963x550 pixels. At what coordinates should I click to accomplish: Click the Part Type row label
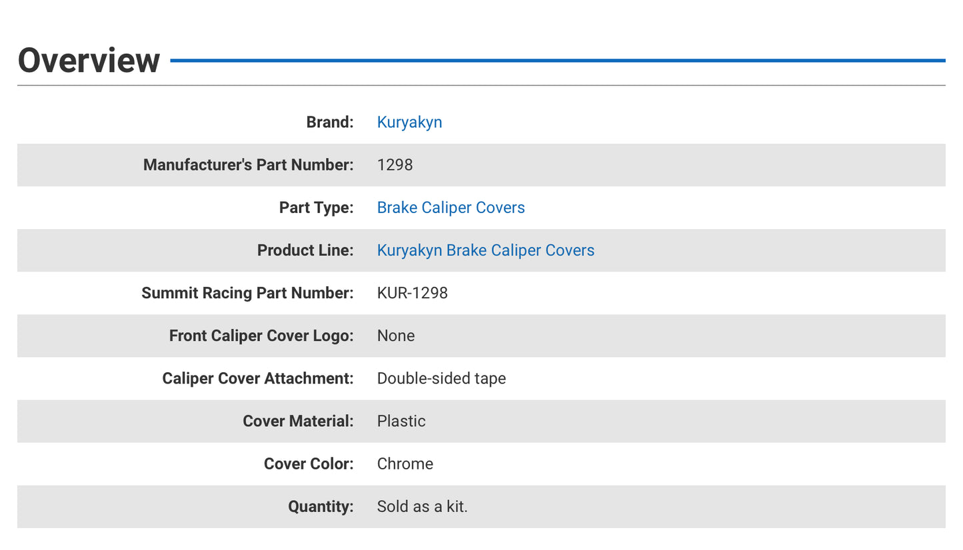pyautogui.click(x=316, y=207)
